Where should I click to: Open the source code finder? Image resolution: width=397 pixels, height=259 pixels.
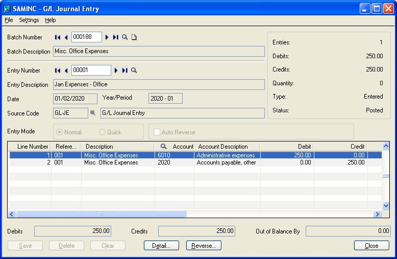[x=93, y=113]
